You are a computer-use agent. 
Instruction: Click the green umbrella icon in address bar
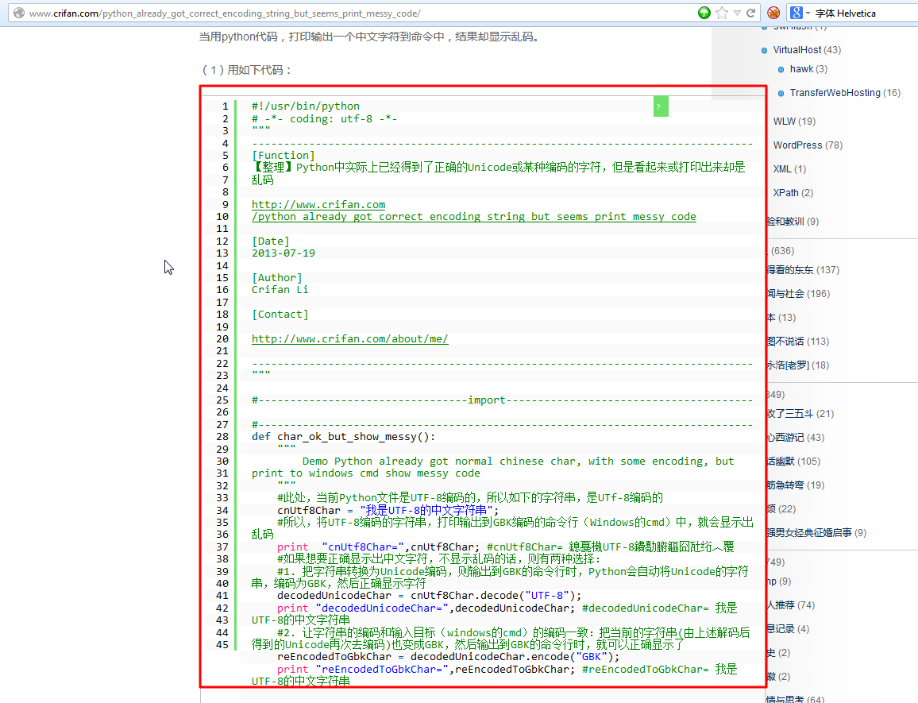click(x=704, y=13)
